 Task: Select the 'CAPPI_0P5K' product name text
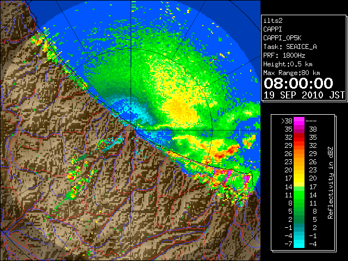click(282, 38)
